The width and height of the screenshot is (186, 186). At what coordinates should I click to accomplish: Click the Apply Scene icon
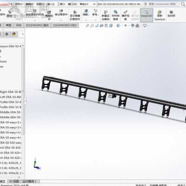pos(138,26)
